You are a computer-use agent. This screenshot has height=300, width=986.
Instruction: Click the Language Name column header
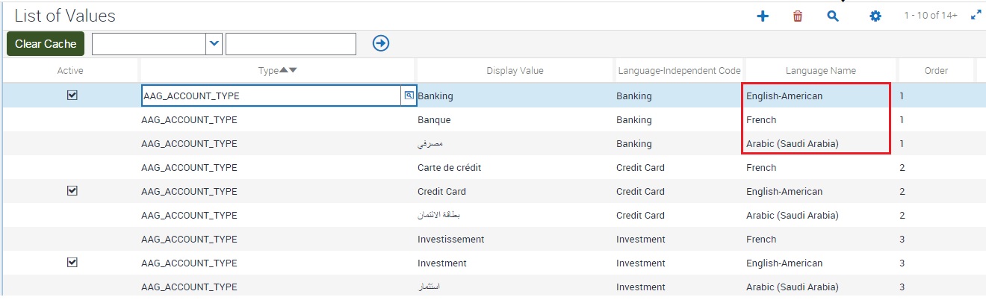point(820,71)
